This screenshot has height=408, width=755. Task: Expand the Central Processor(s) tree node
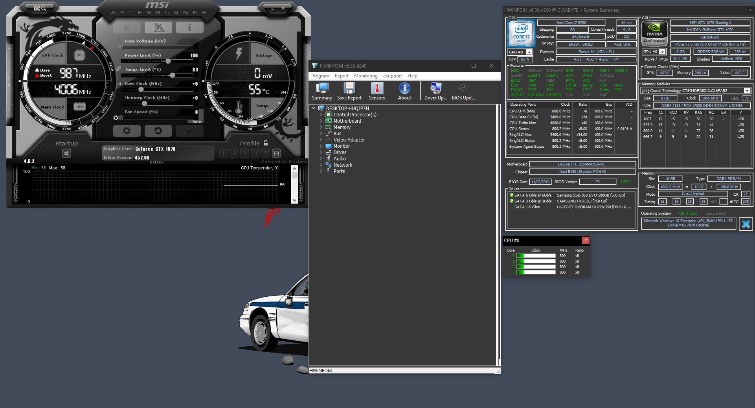321,115
